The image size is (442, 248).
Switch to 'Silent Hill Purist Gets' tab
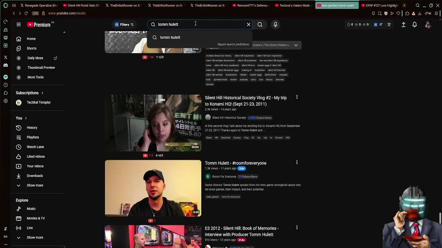click(x=81, y=6)
